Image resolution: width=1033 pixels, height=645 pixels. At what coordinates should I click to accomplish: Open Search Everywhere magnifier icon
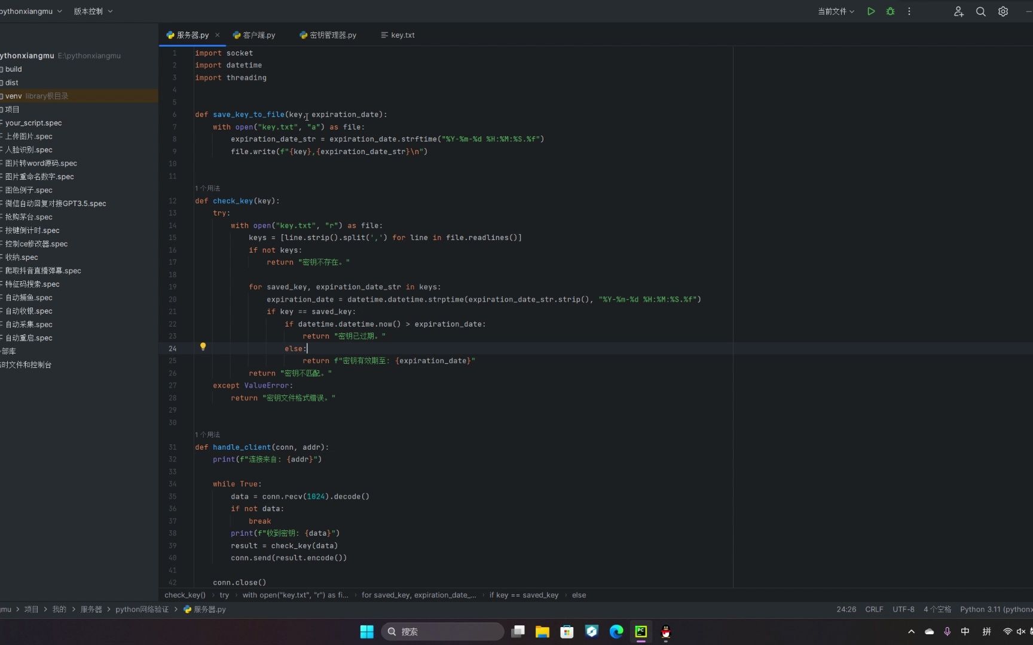coord(981,11)
